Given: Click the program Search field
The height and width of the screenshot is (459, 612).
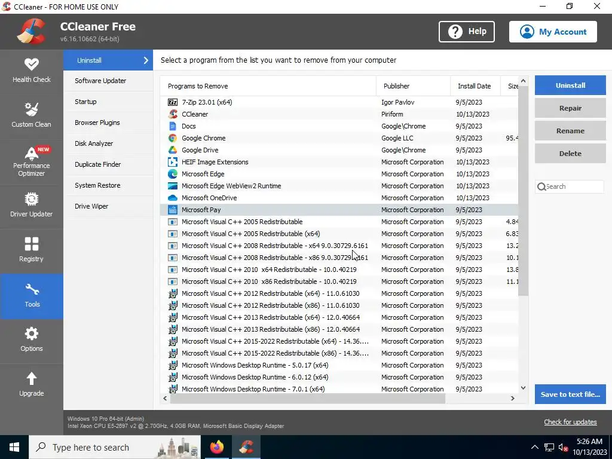Looking at the screenshot, I should point(569,186).
